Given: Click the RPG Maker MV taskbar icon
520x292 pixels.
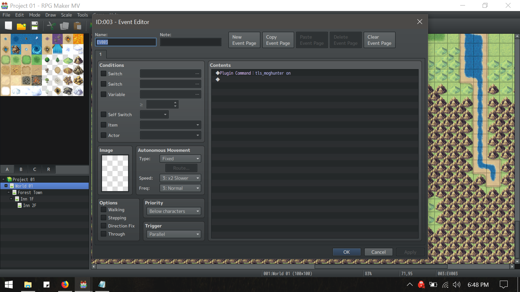Looking at the screenshot, I should (x=84, y=285).
